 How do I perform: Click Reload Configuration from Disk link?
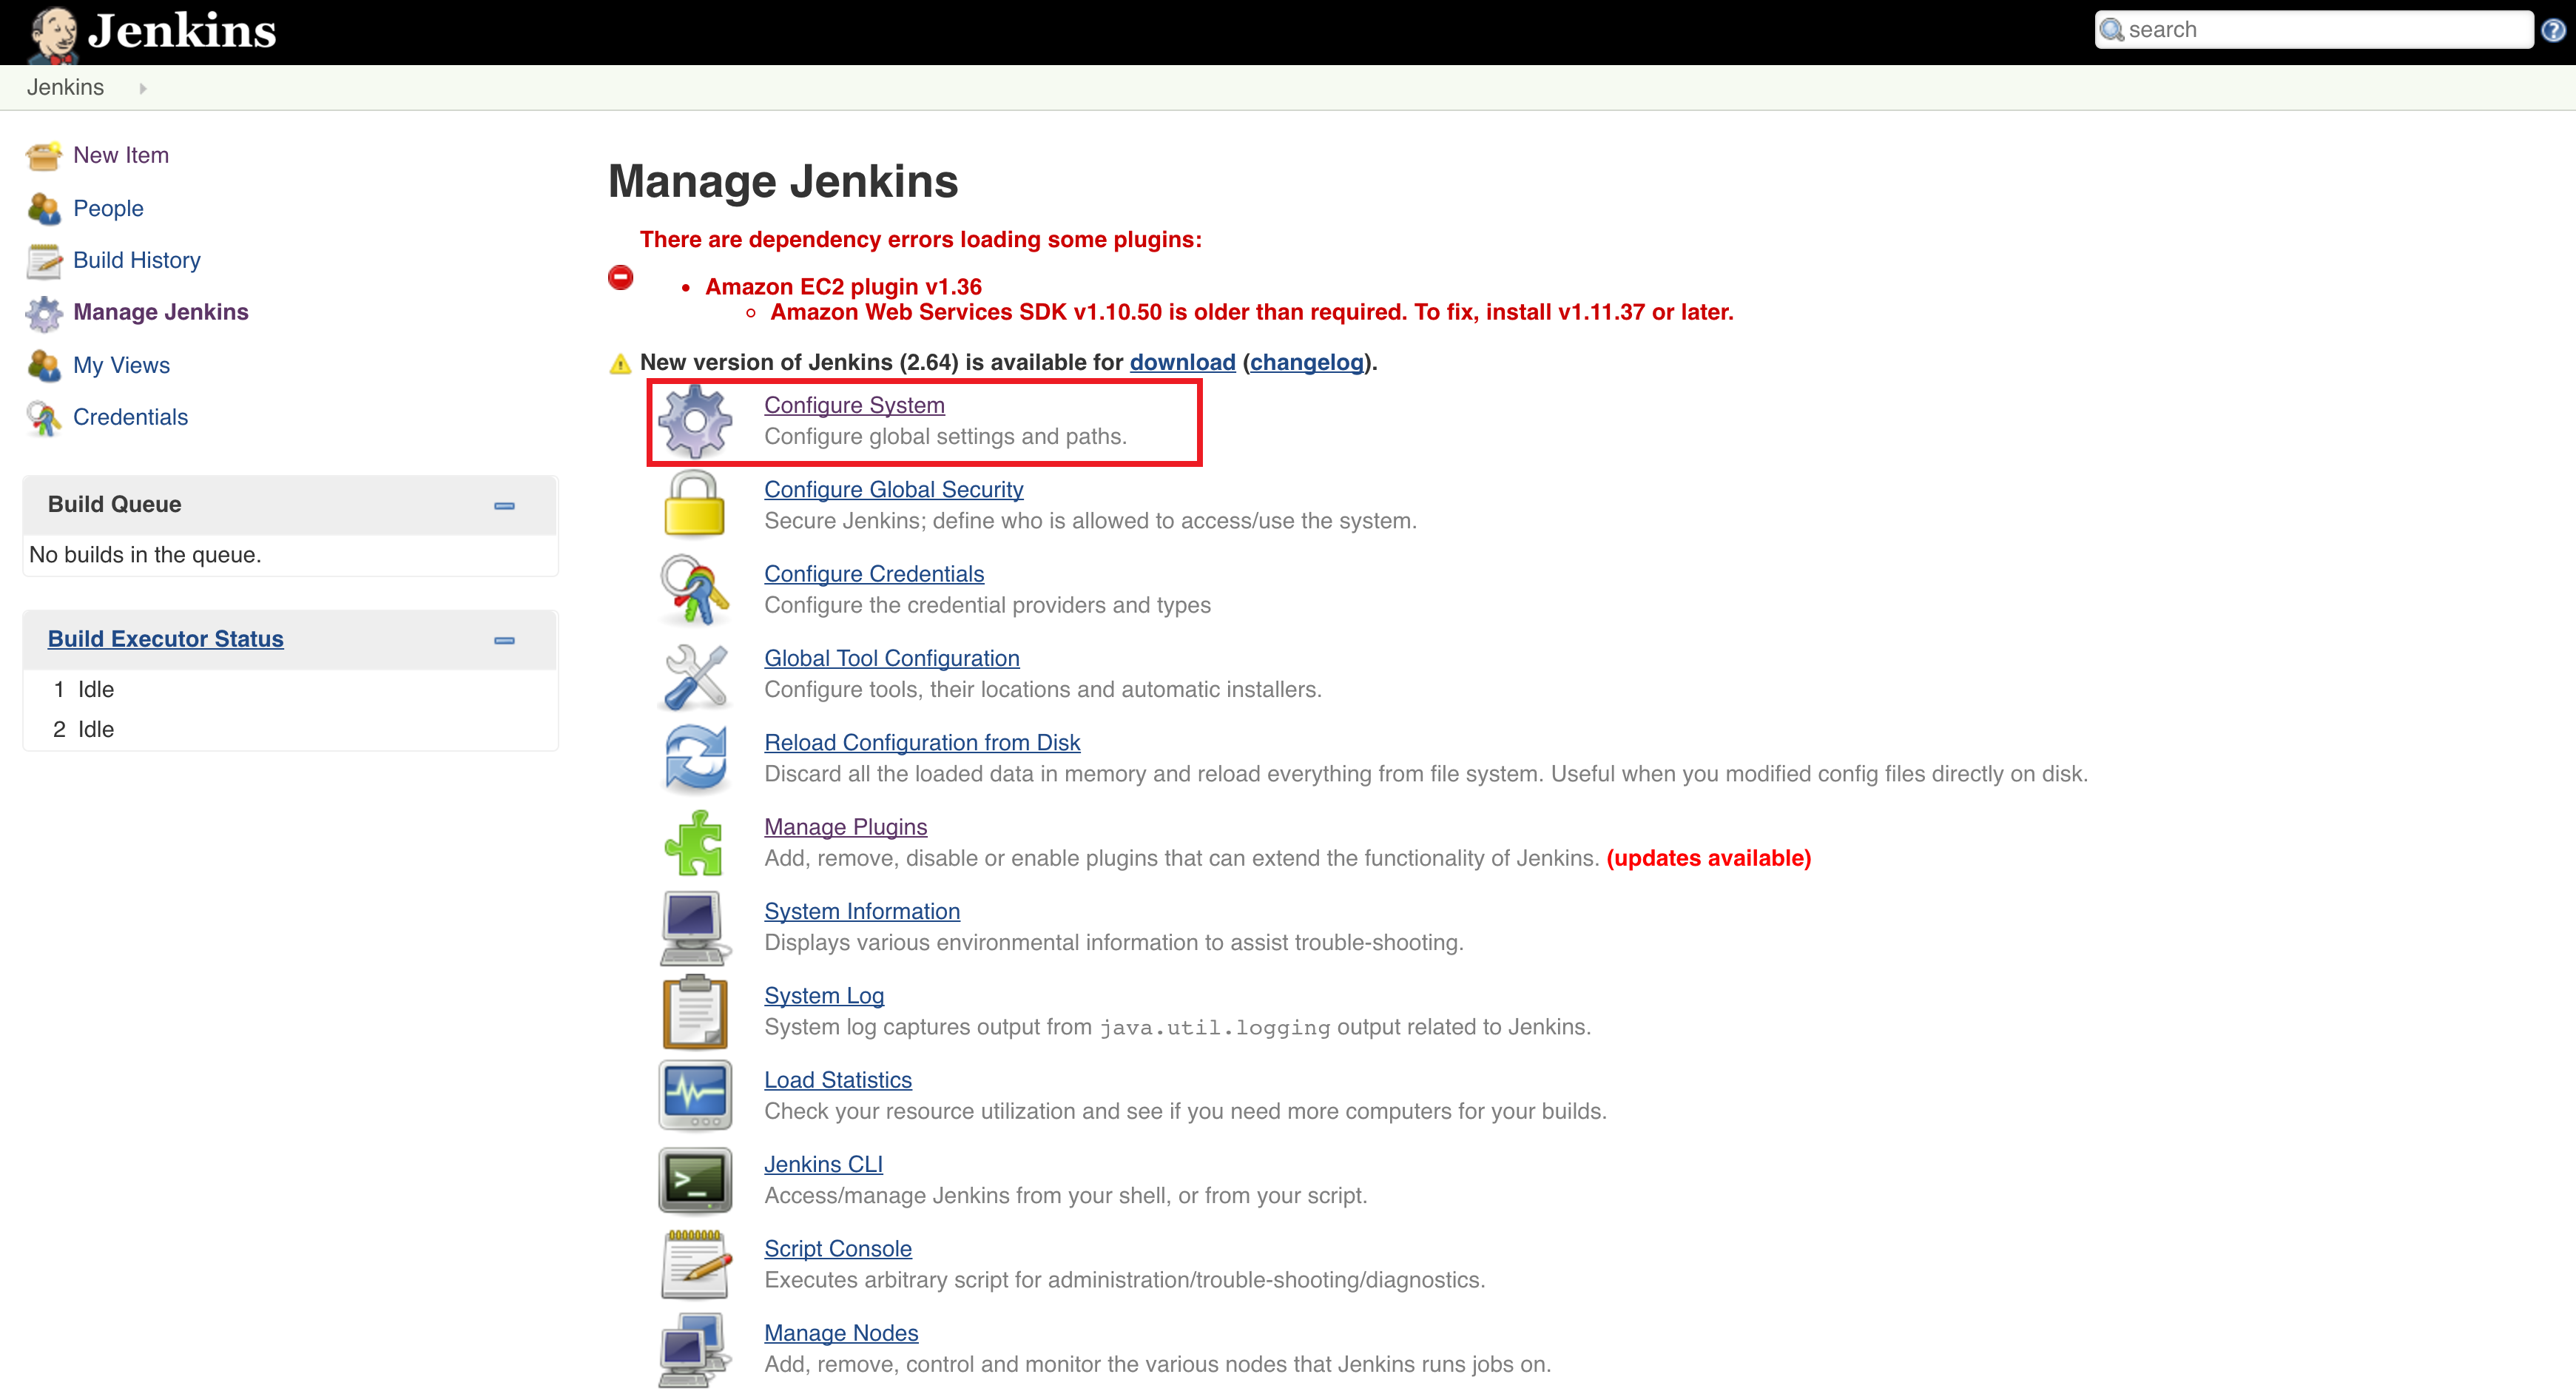922,742
